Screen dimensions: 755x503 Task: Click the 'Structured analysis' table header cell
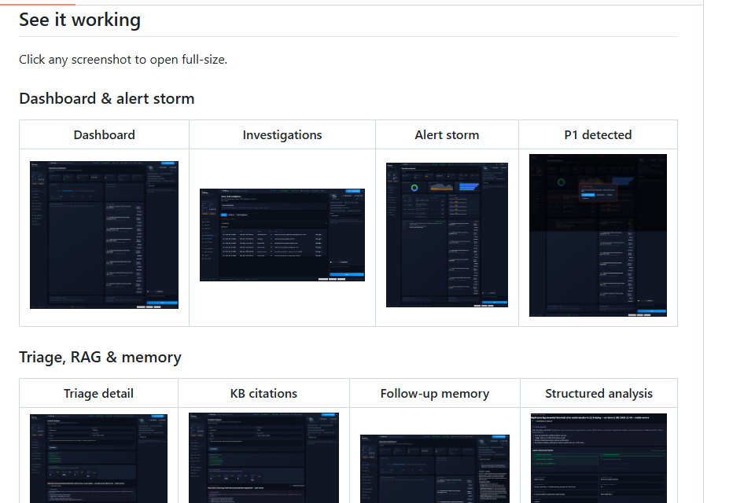pos(599,393)
